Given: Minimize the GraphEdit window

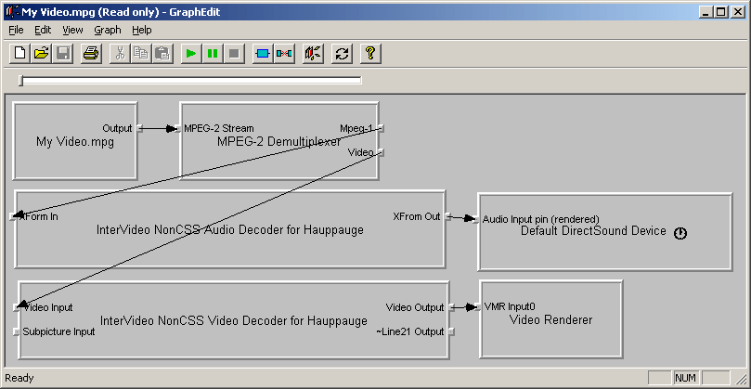Looking at the screenshot, I should [707, 12].
